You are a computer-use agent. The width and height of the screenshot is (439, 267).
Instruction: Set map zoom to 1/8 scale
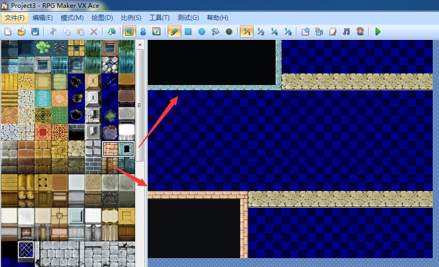(288, 31)
